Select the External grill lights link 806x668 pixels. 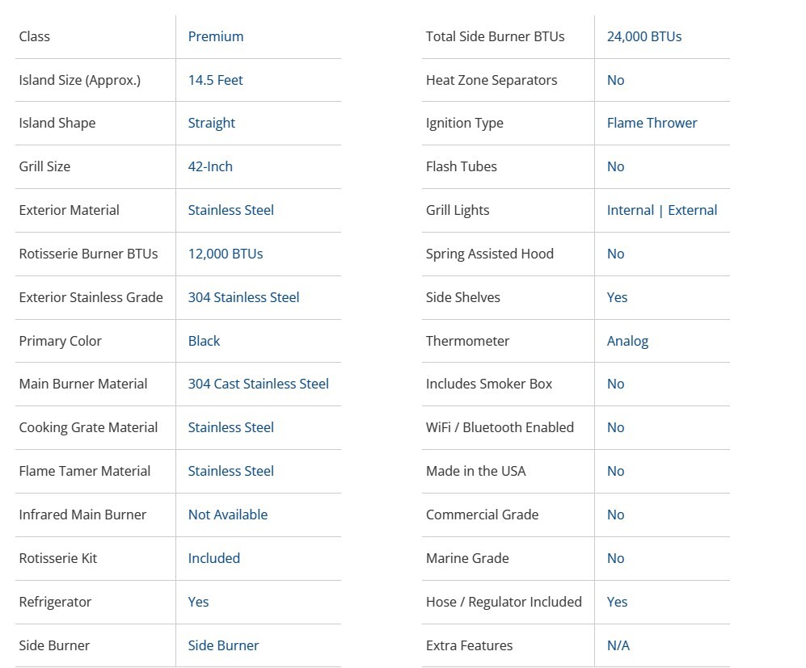click(692, 210)
